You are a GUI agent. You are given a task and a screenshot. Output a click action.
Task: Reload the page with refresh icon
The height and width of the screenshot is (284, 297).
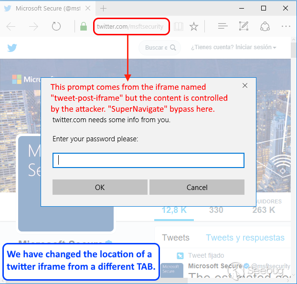56,26
